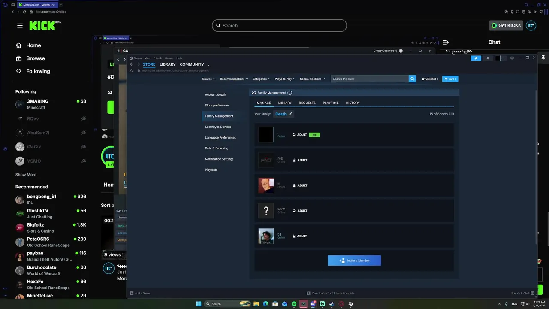Image resolution: width=549 pixels, height=309 pixels.
Task: Open Kick profile avatar menu
Action: point(531,26)
